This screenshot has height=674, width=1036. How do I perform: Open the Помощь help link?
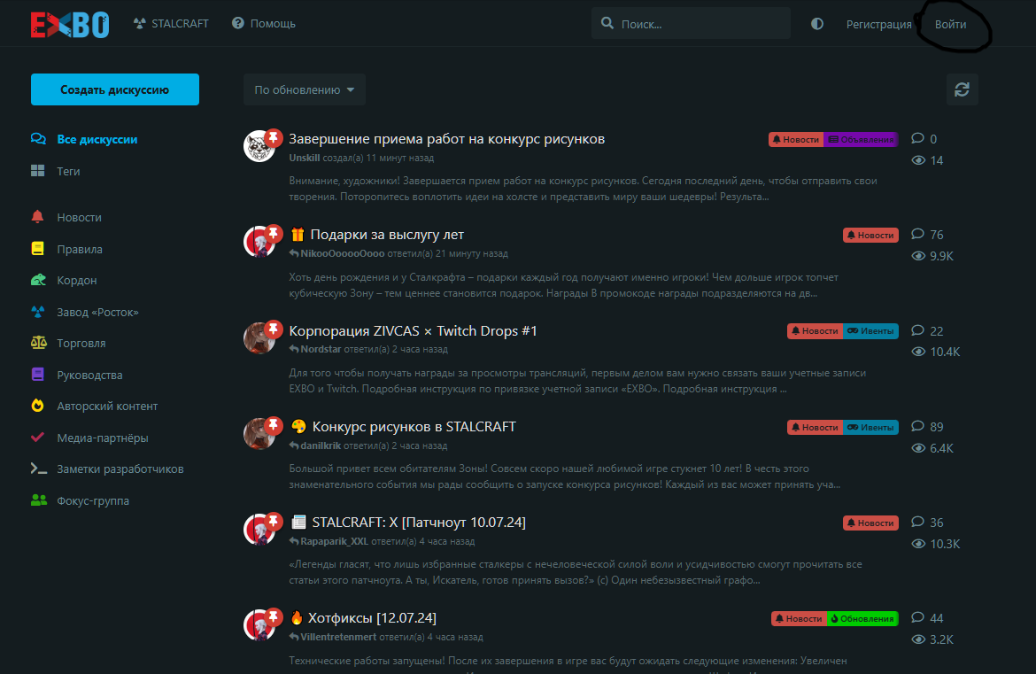[x=264, y=23]
